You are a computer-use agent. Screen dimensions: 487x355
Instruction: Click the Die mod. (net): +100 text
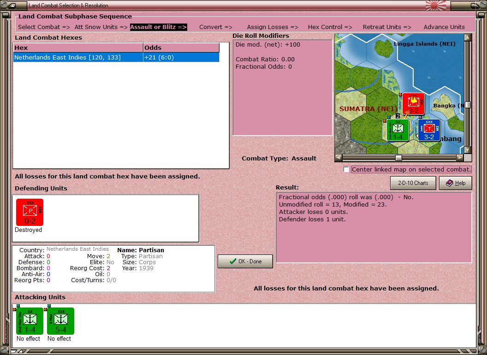pos(268,44)
